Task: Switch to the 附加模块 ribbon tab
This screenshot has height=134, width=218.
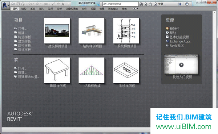Action: (113, 9)
